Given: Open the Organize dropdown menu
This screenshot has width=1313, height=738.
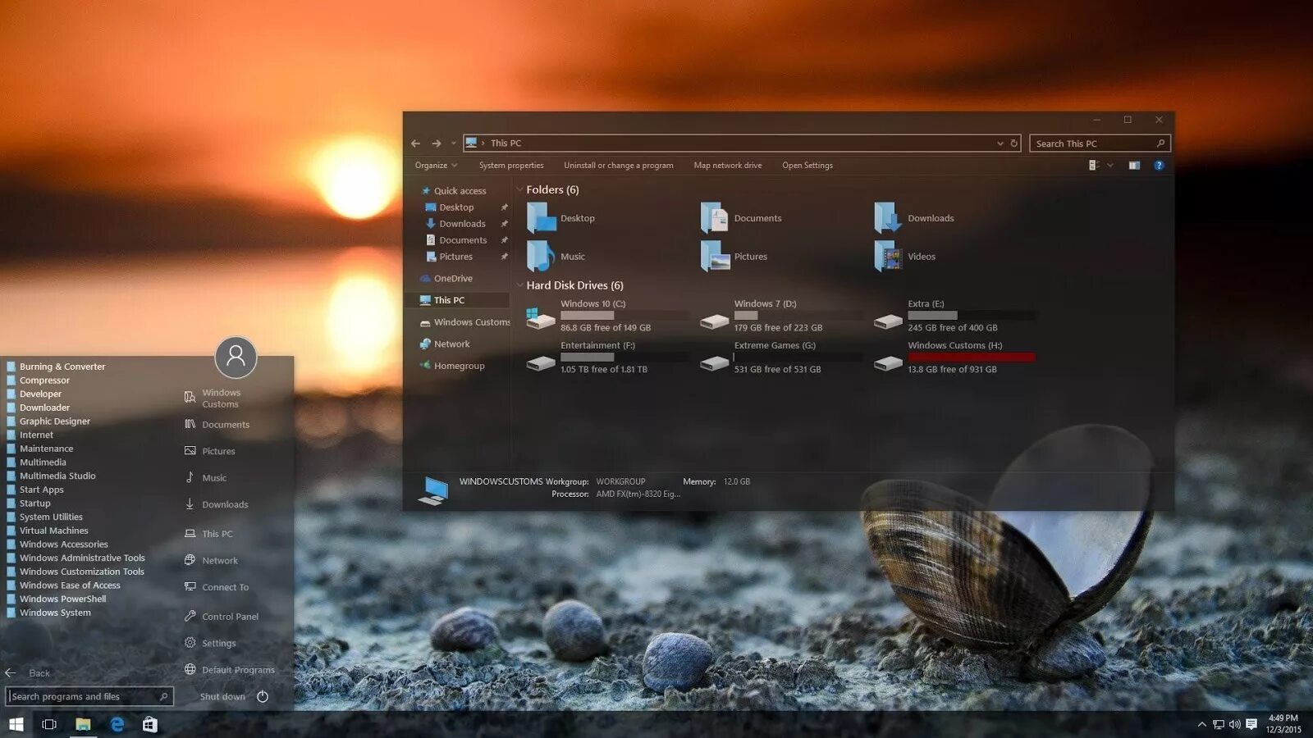Looking at the screenshot, I should point(436,166).
